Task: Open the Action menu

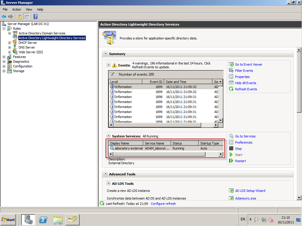Action: pyautogui.click(x=17, y=9)
